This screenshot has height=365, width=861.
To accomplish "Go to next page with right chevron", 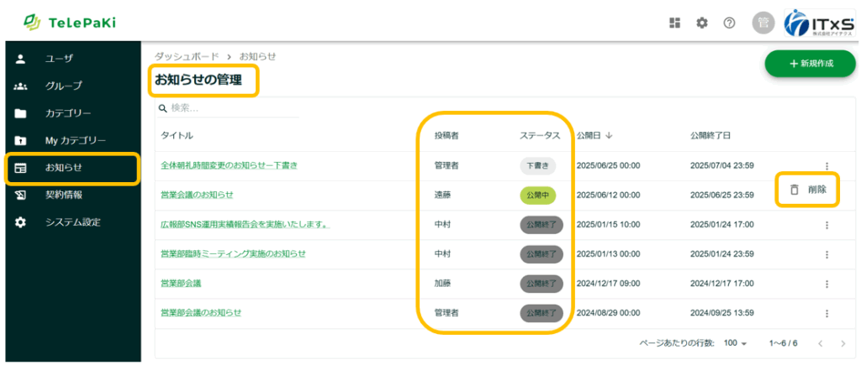I will point(843,344).
